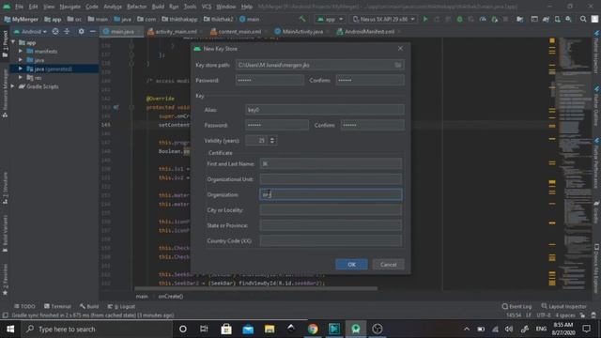Screen dimensions: 601x338
Task: Switch to the MainActivity.java tab
Action: point(299,31)
